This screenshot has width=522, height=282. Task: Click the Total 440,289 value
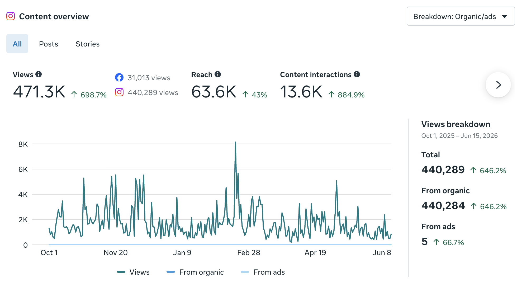coord(443,170)
